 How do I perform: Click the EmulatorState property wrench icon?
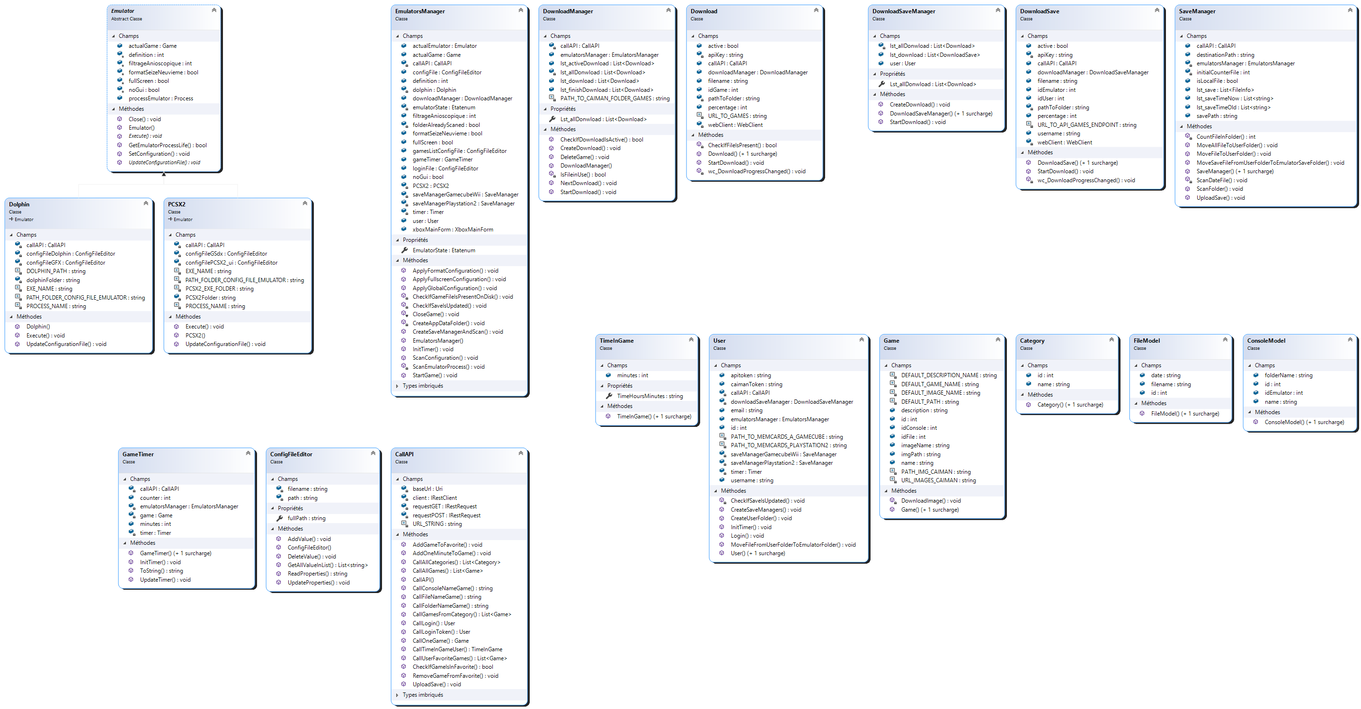click(405, 250)
